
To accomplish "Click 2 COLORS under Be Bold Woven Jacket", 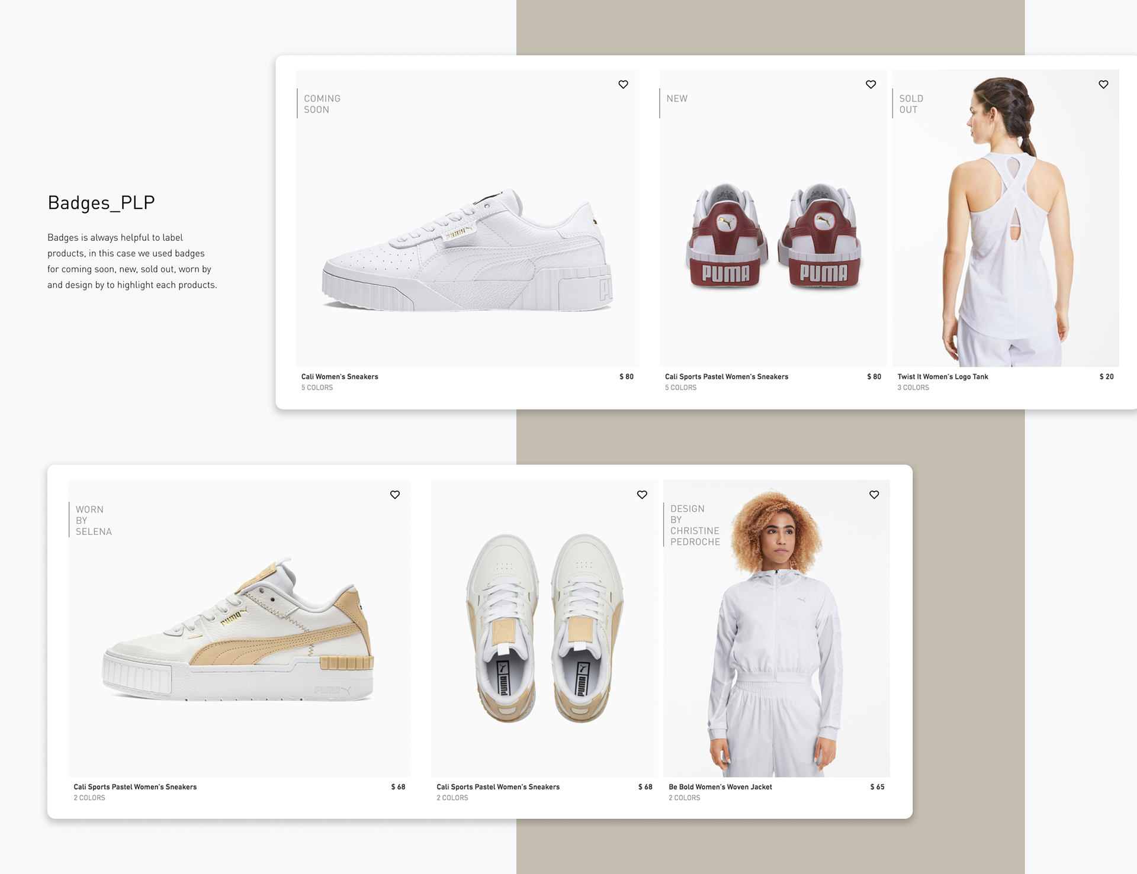I will pyautogui.click(x=685, y=798).
